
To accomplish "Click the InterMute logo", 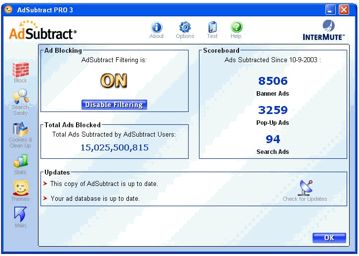I will 323,31.
